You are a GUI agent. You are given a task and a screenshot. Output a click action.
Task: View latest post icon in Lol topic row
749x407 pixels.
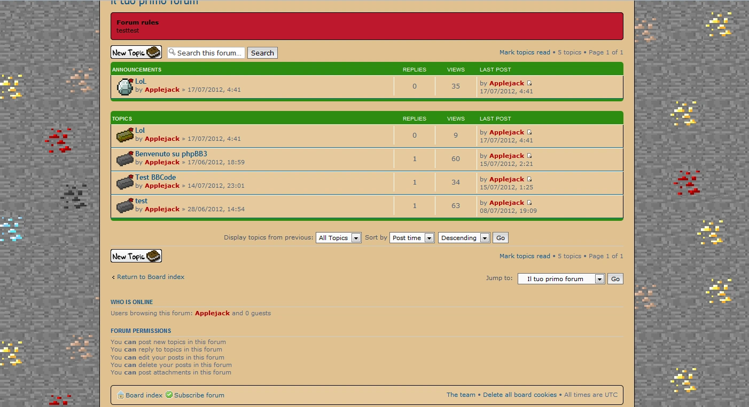[x=529, y=132]
